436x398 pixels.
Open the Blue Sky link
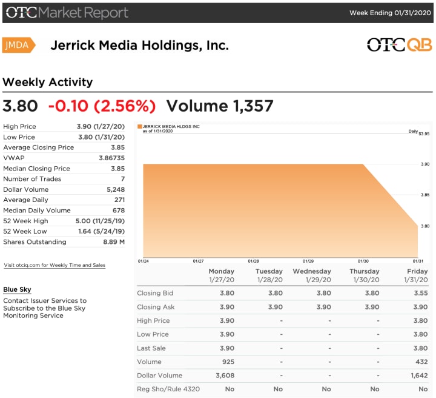(x=17, y=289)
